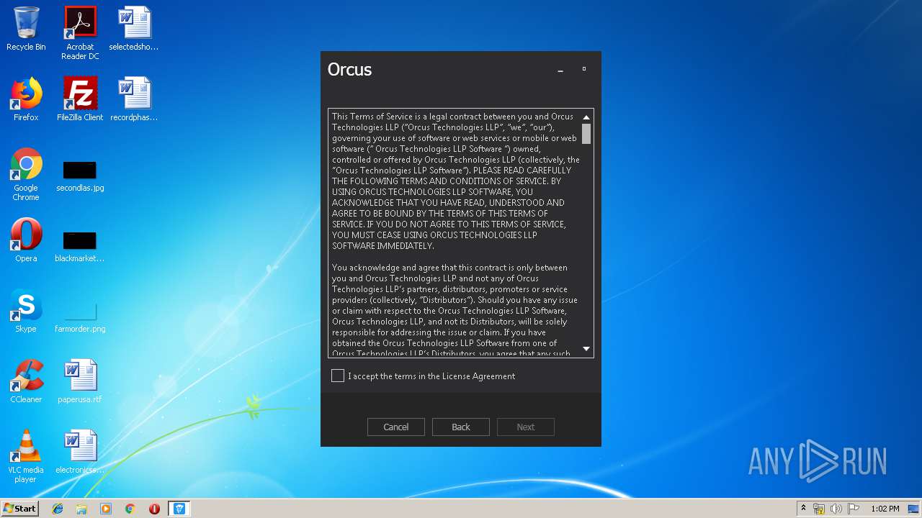
Task: Open FileZilla Client shortcut
Action: [80, 100]
